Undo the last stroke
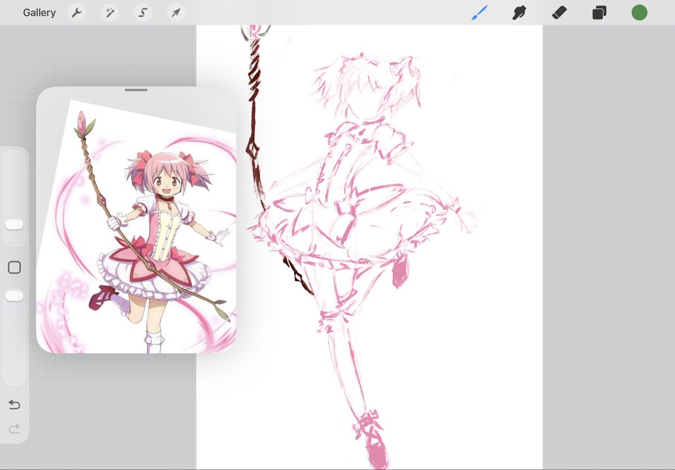 point(14,405)
